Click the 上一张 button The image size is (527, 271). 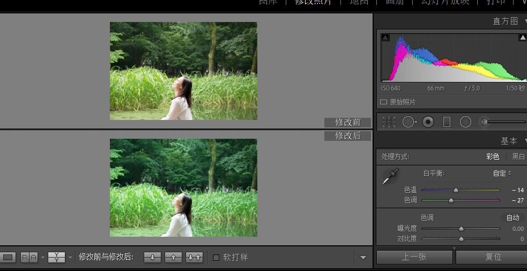point(414,257)
